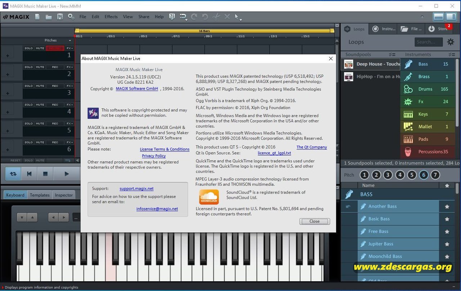Open the View menu
Image resolution: width=461 pixels, height=291 pixels.
click(x=128, y=17)
